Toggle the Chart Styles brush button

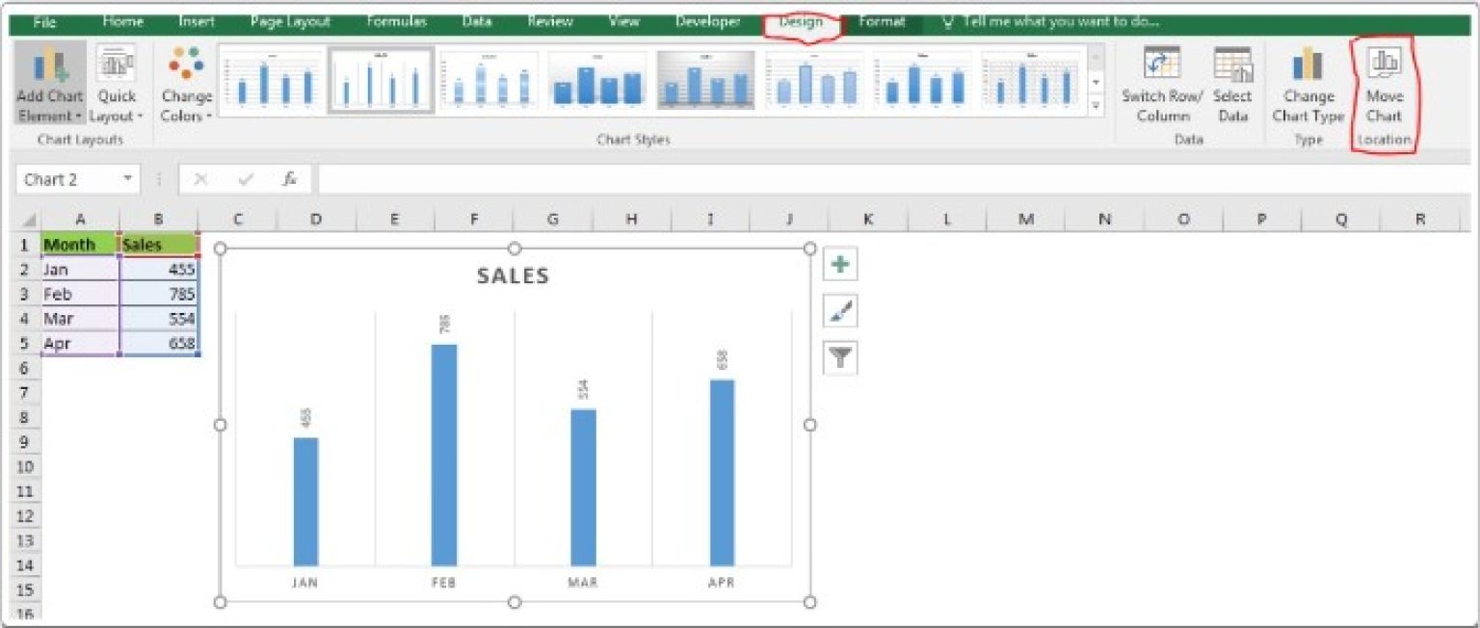click(838, 310)
